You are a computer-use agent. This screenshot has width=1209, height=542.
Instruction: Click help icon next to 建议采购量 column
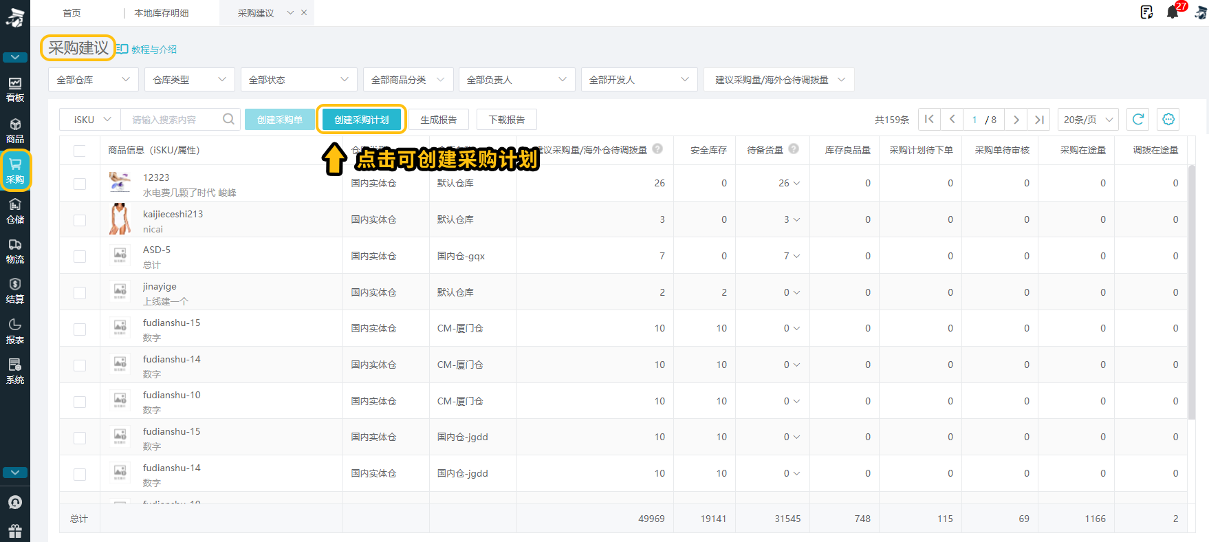(x=657, y=149)
